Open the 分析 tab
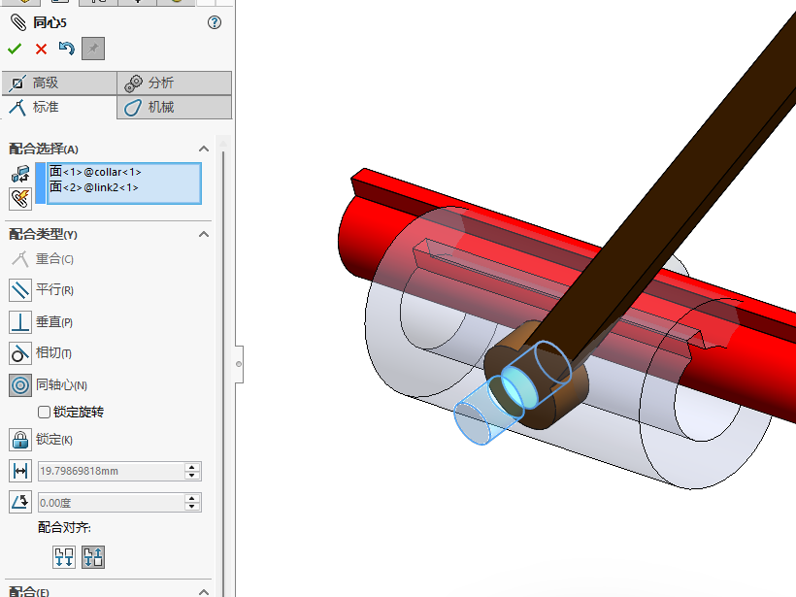This screenshot has width=796, height=597. pyautogui.click(x=174, y=83)
